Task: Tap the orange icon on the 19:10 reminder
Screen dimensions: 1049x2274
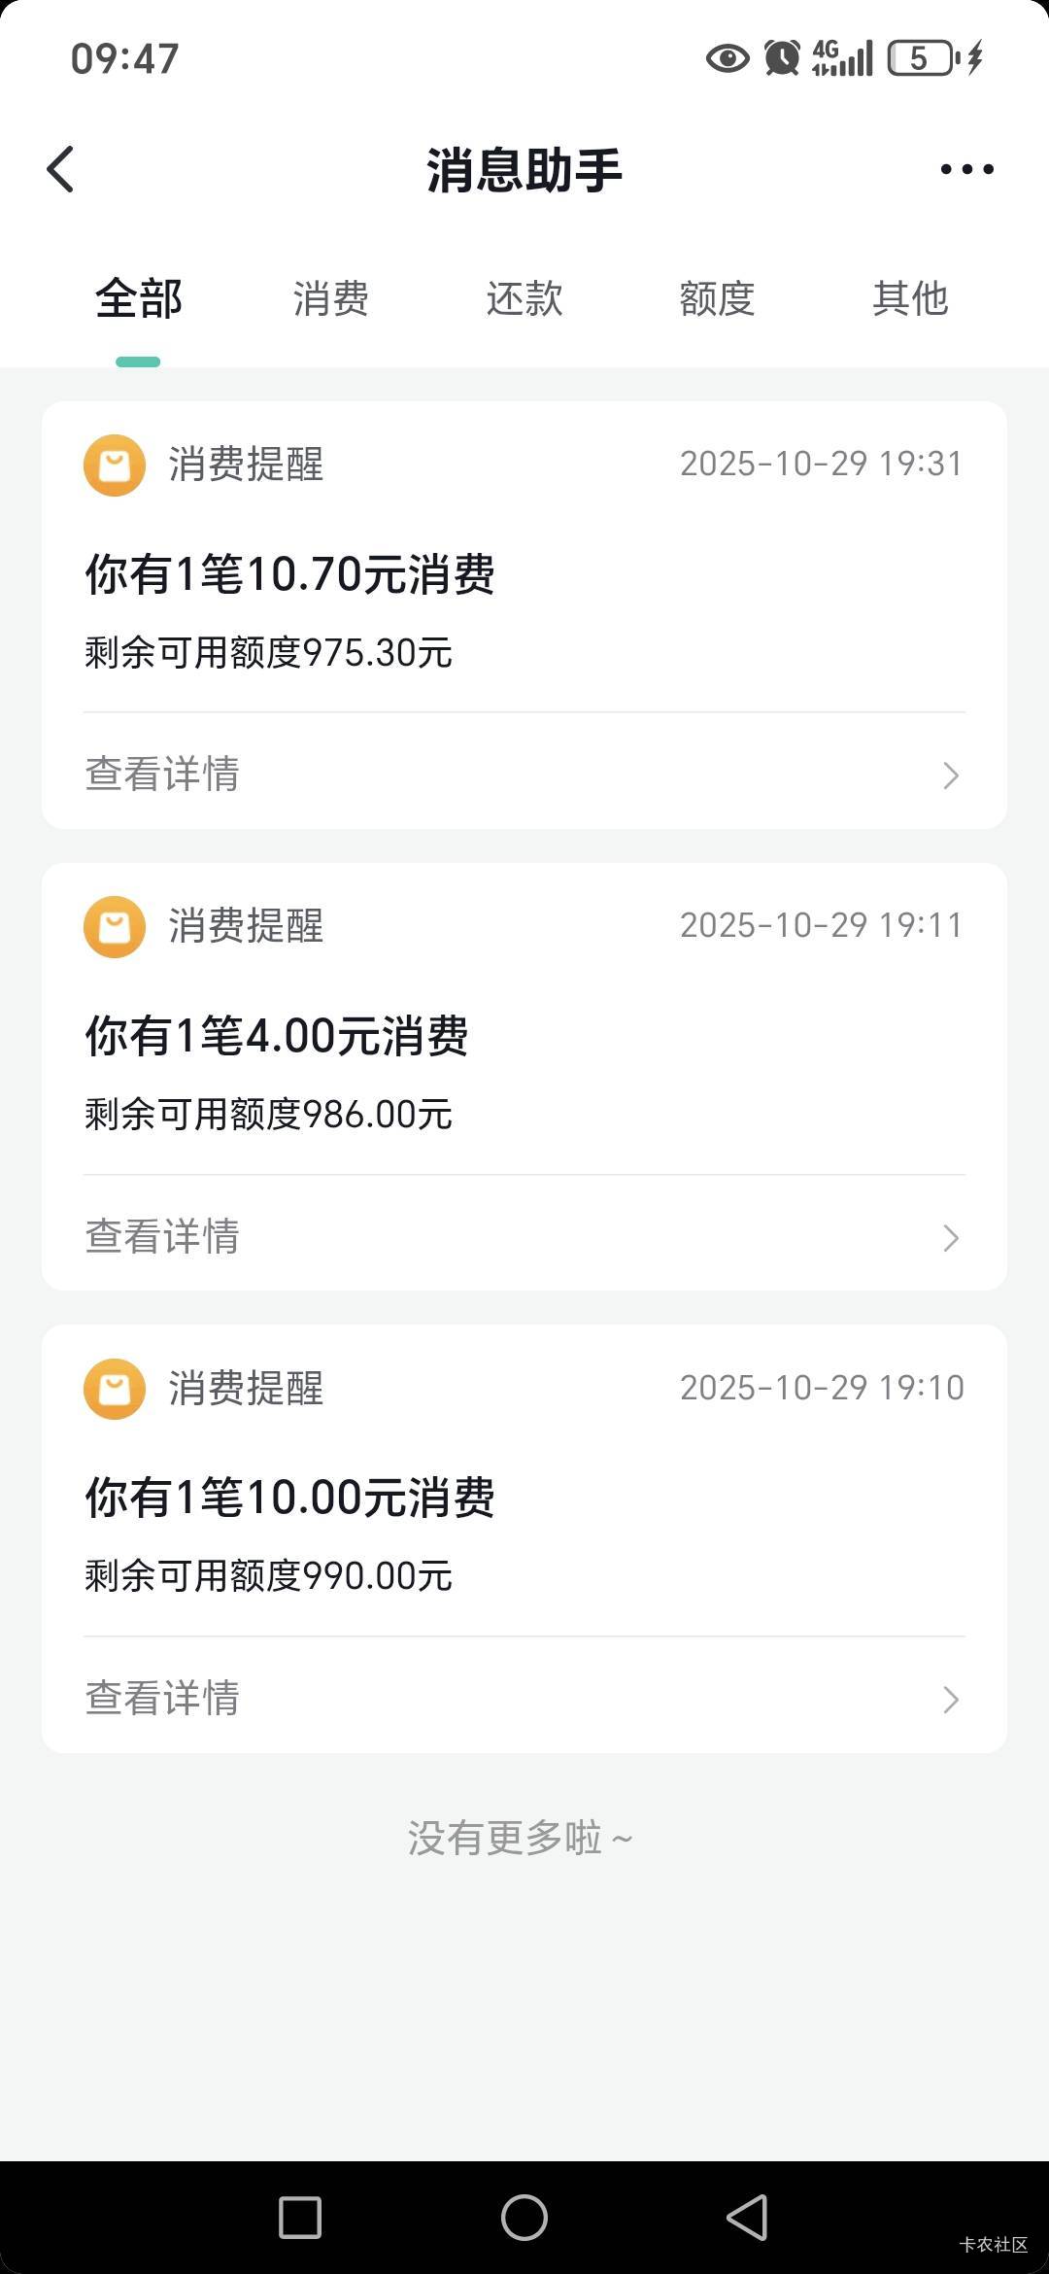Action: click(x=115, y=1389)
